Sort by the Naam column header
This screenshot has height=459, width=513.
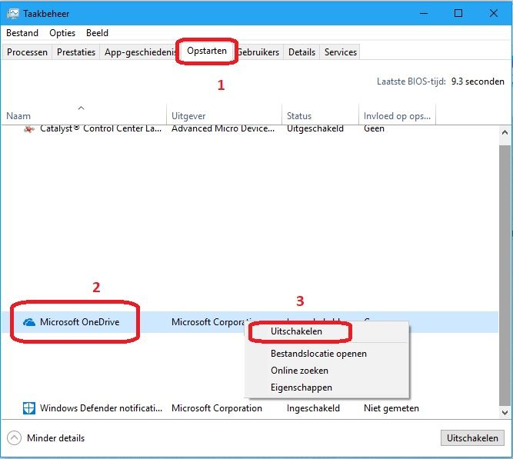[x=84, y=115]
